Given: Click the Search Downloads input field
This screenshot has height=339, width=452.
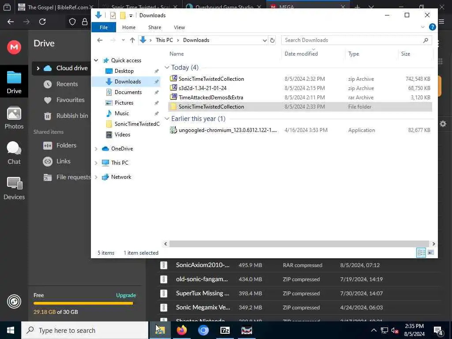Looking at the screenshot, I should [x=352, y=40].
